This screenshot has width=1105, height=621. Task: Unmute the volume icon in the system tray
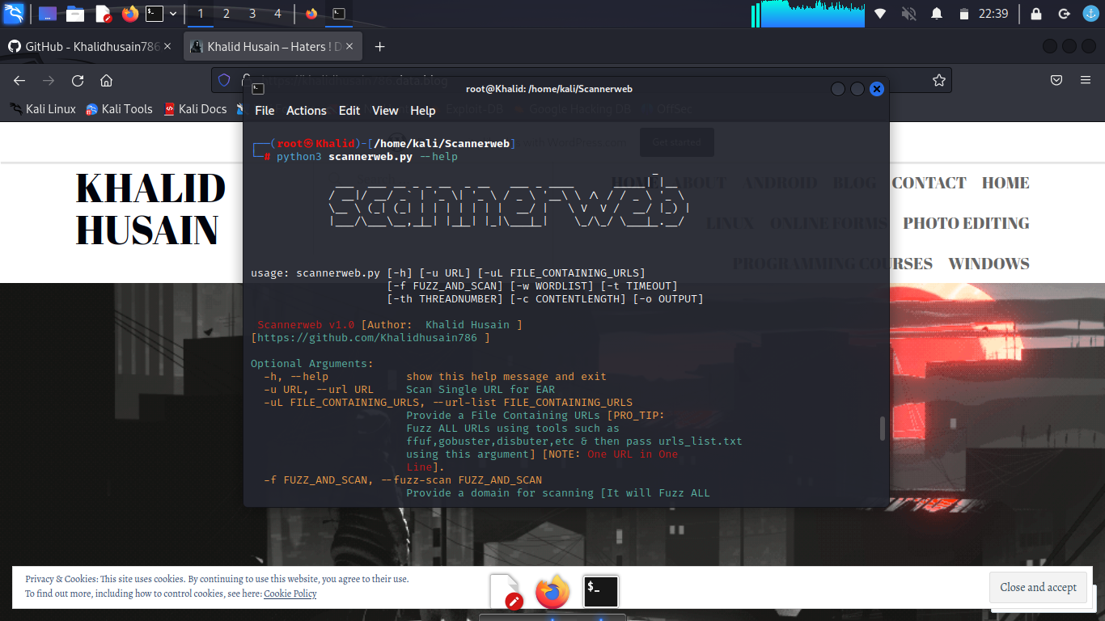[908, 14]
